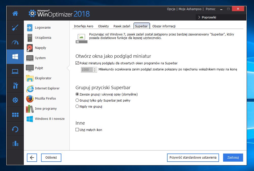Screen dimensions: 254x171
Task: Select the System category label
Action: click(40, 58)
